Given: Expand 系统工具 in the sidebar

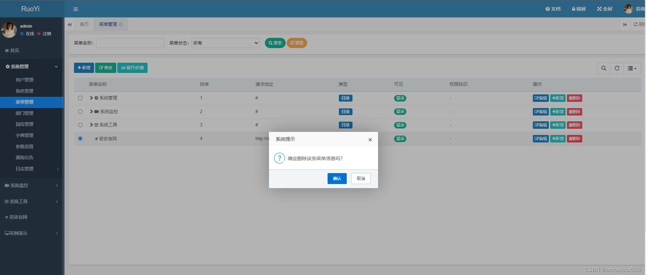Looking at the screenshot, I should 32,202.
